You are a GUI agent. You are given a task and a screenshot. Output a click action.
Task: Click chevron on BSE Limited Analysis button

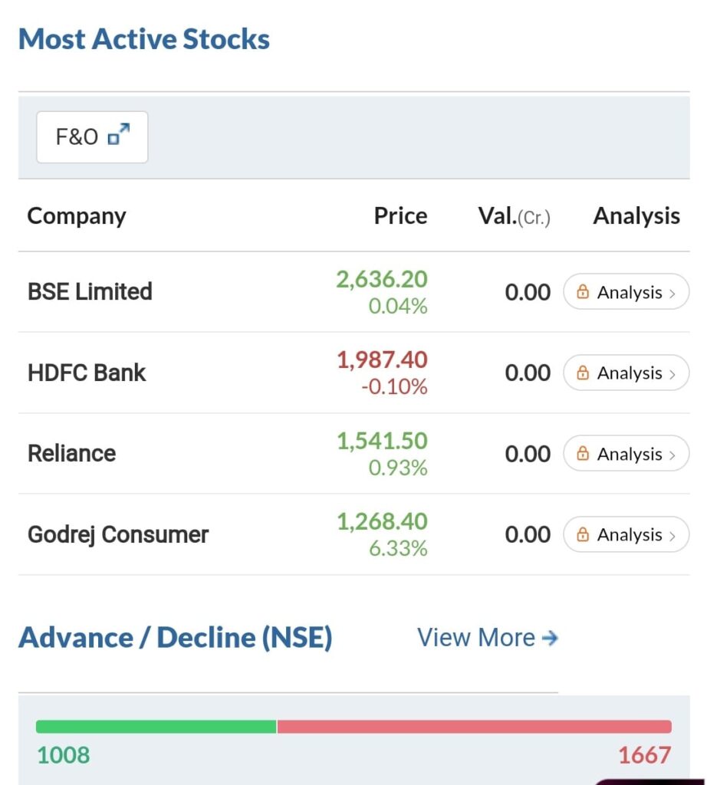[x=672, y=294]
